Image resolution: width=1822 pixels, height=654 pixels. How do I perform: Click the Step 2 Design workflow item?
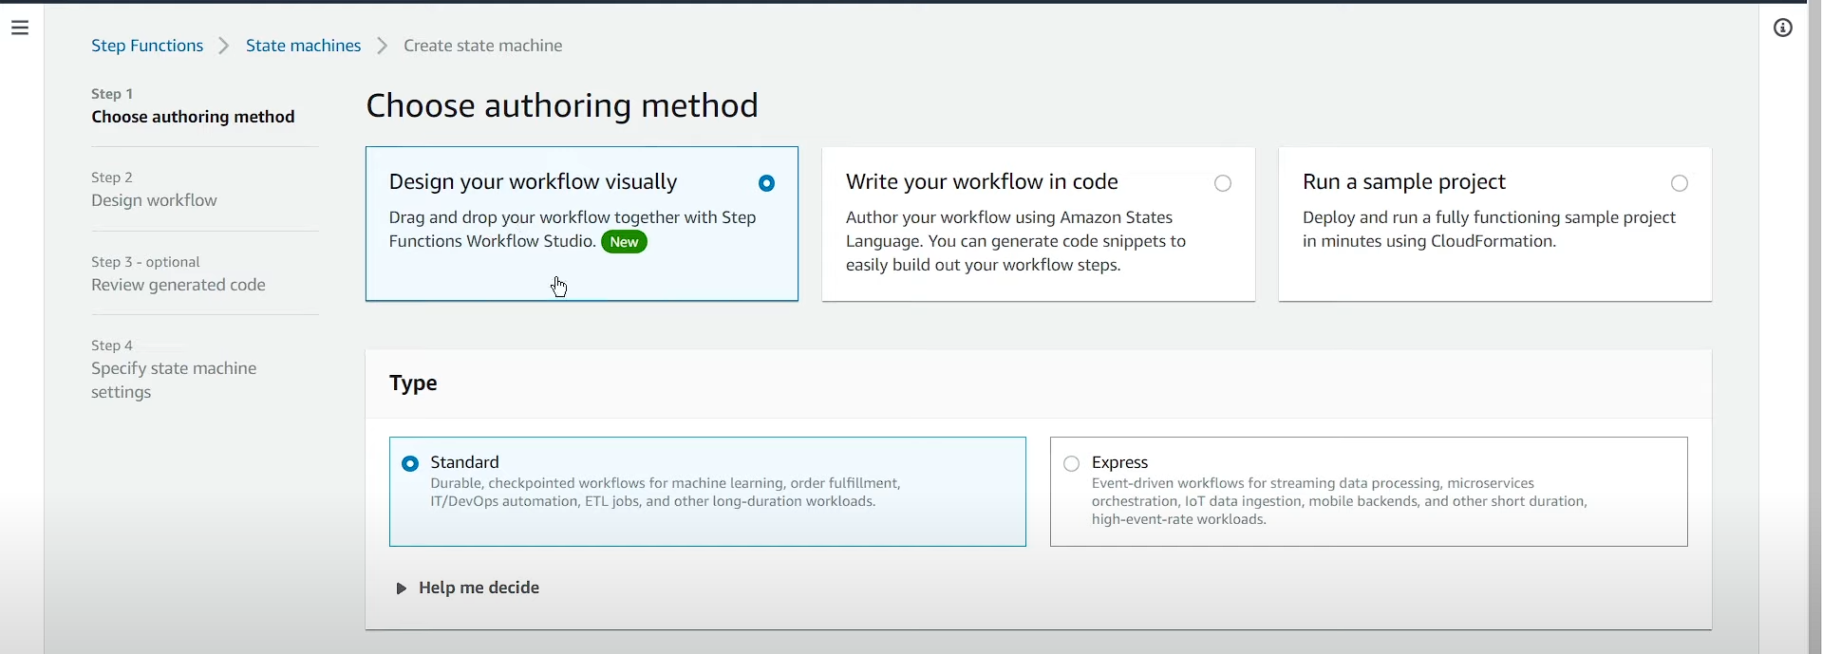(x=154, y=190)
